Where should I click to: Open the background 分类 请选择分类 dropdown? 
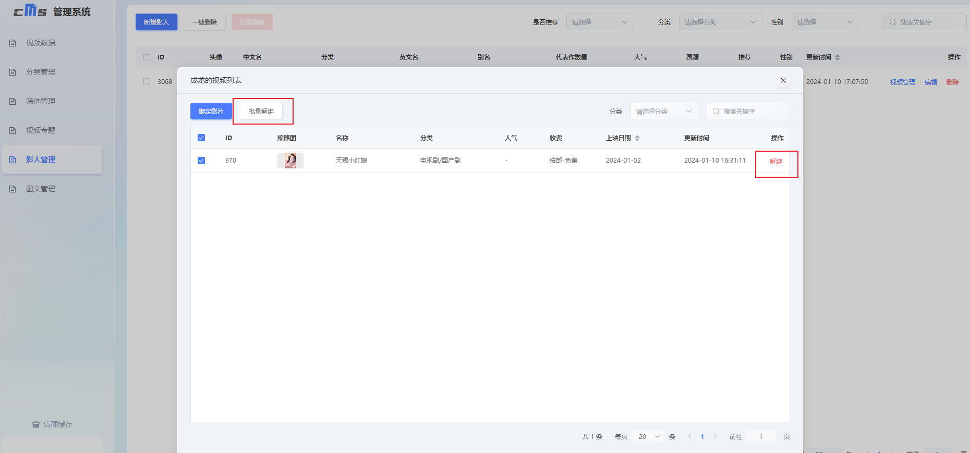720,22
